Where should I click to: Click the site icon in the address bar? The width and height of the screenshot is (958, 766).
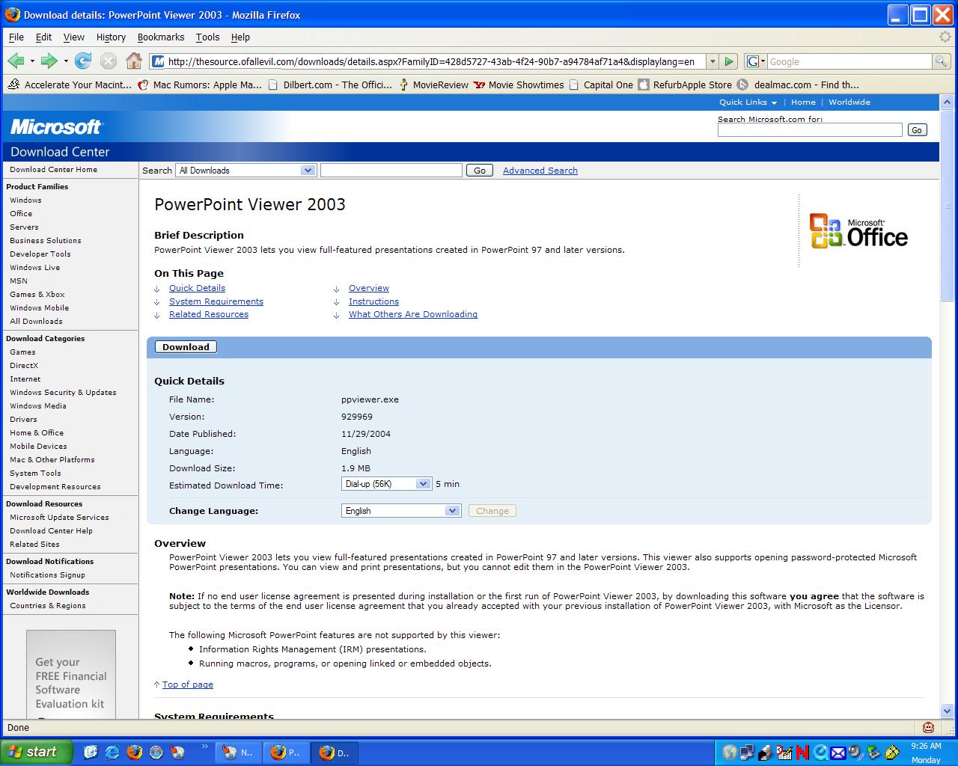click(158, 61)
